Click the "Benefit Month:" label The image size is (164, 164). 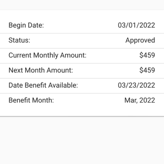[x=31, y=100]
